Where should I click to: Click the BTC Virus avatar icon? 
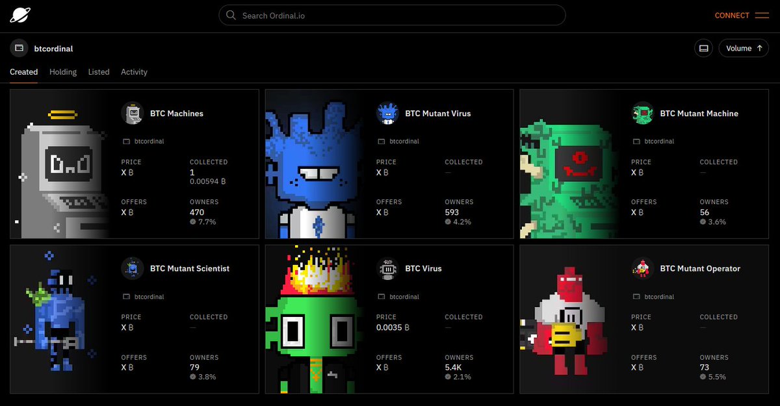tap(387, 268)
